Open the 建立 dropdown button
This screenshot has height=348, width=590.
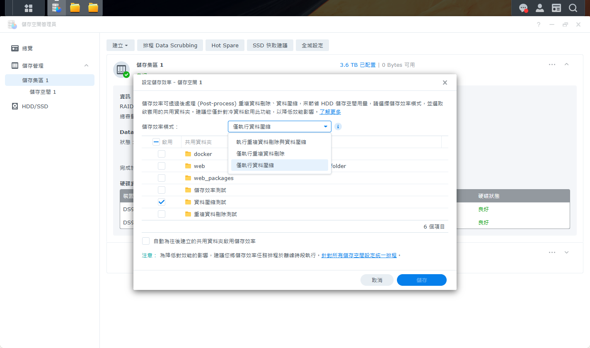120,45
